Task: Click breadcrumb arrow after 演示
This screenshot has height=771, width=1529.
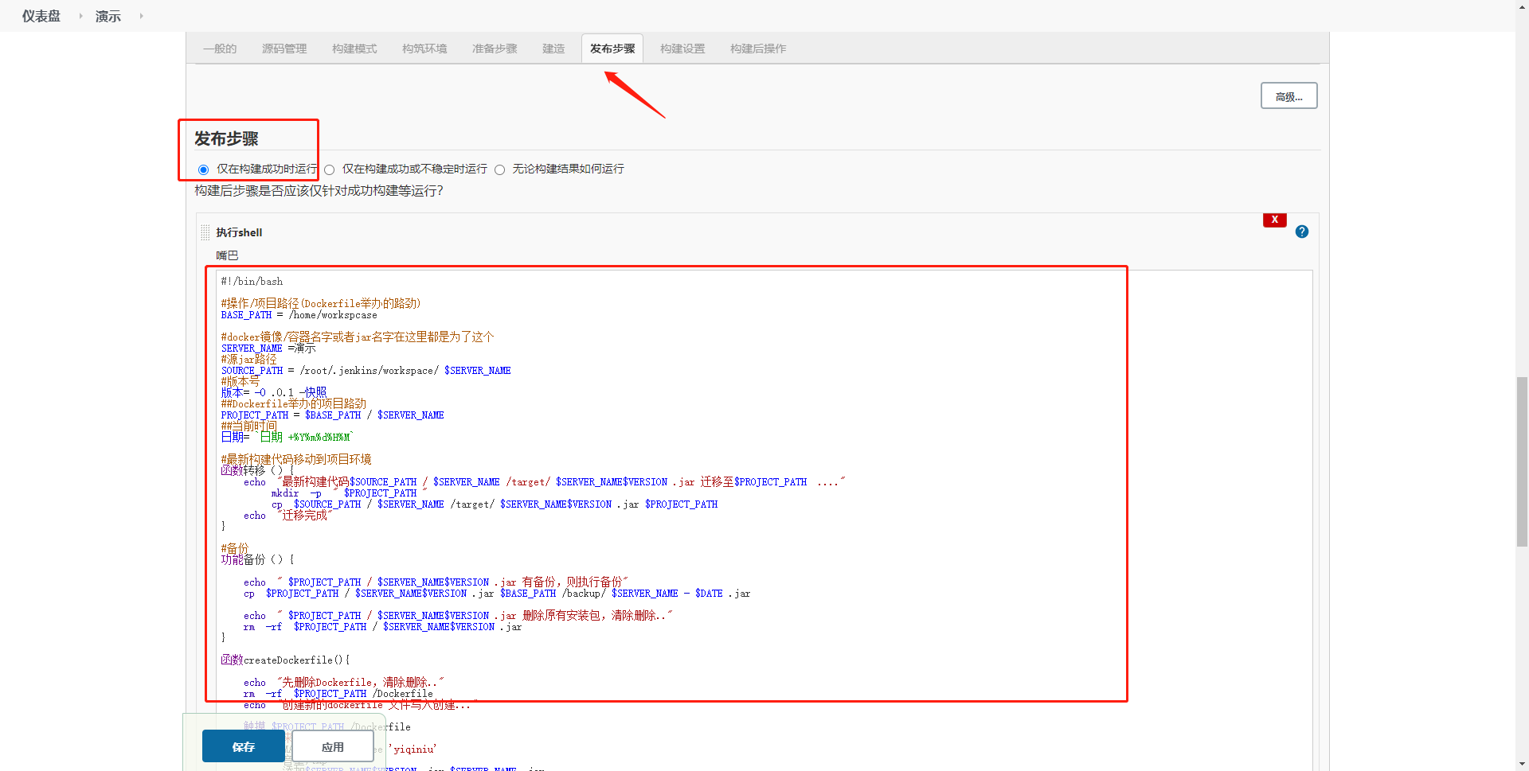Action: (141, 16)
